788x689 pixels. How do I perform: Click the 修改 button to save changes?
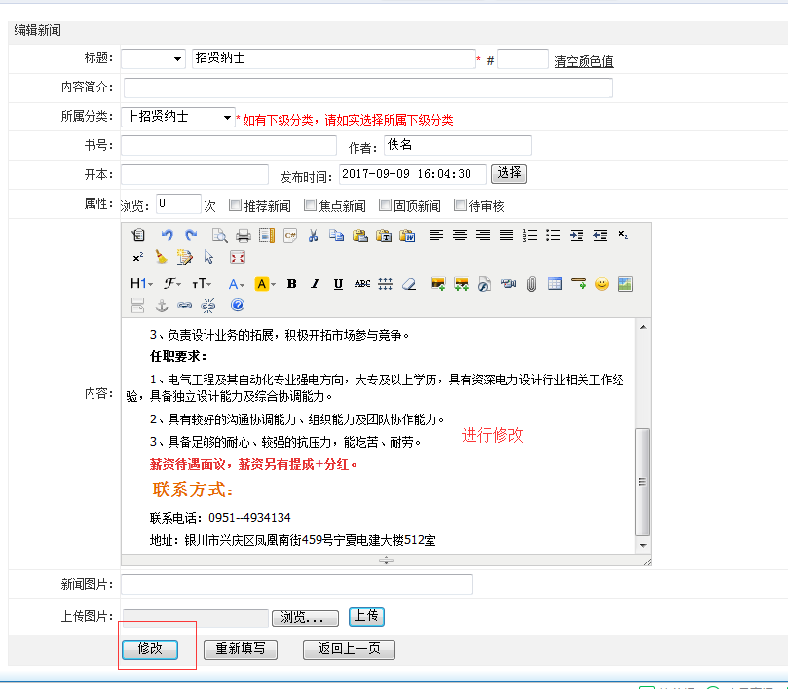pos(151,648)
